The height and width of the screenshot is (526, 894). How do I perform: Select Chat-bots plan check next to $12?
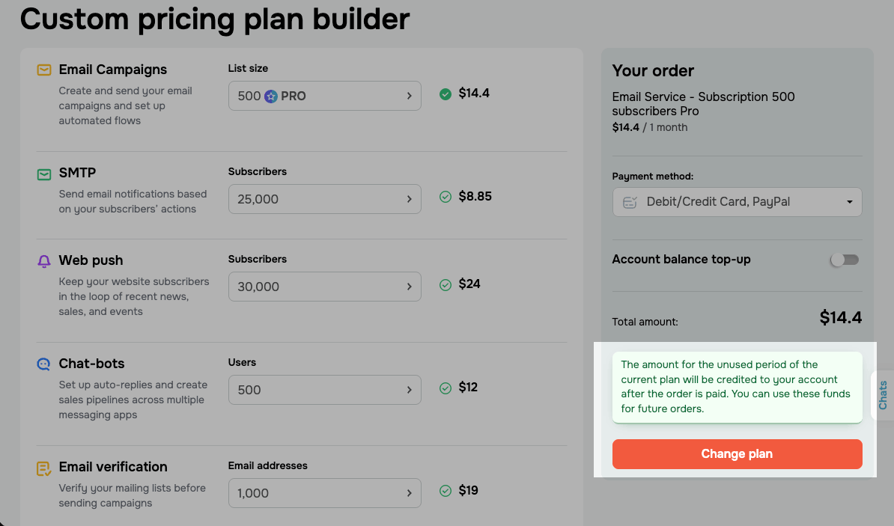[x=446, y=388]
